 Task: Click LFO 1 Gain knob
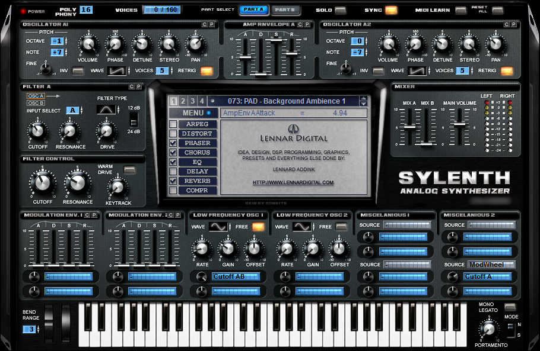228,249
